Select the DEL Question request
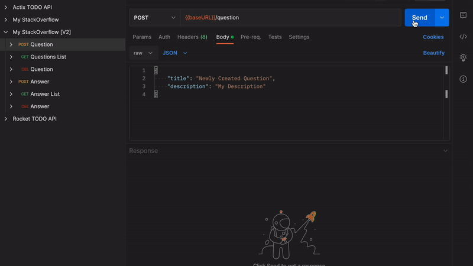The width and height of the screenshot is (473, 266). (x=63, y=69)
